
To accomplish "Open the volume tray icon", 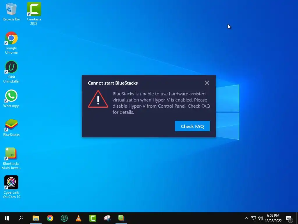I will coord(260,218).
